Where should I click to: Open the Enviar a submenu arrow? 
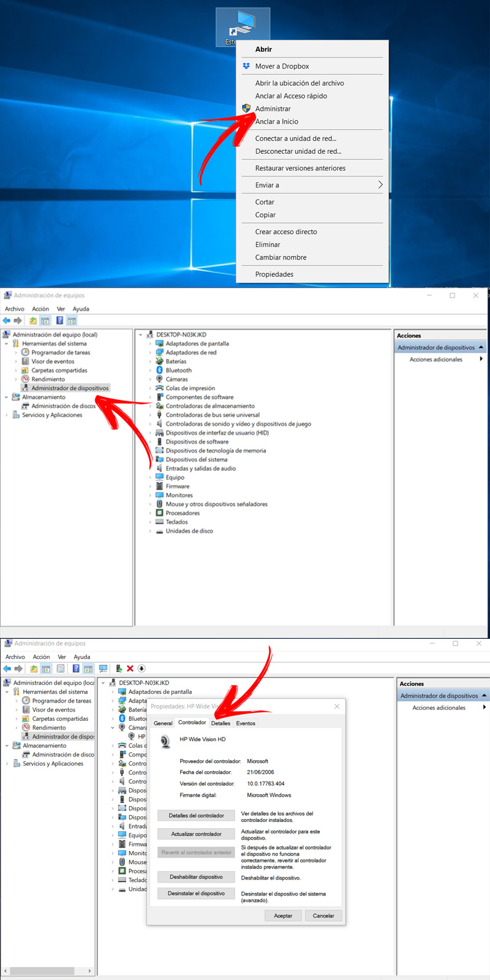point(380,184)
